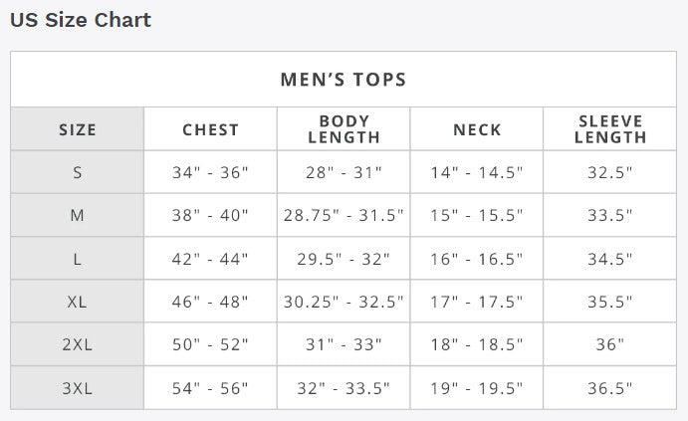The height and width of the screenshot is (421, 688).
Task: Select the 2XL size row label
Action: pos(78,344)
